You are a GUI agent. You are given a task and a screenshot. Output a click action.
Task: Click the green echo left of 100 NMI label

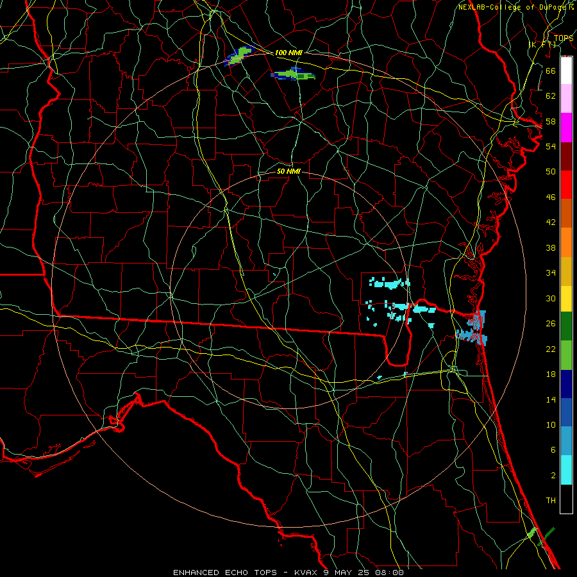click(x=238, y=56)
